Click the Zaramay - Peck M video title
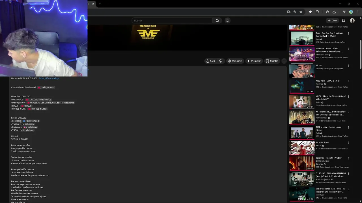Viewport: 362px width, 203px height. (329, 159)
